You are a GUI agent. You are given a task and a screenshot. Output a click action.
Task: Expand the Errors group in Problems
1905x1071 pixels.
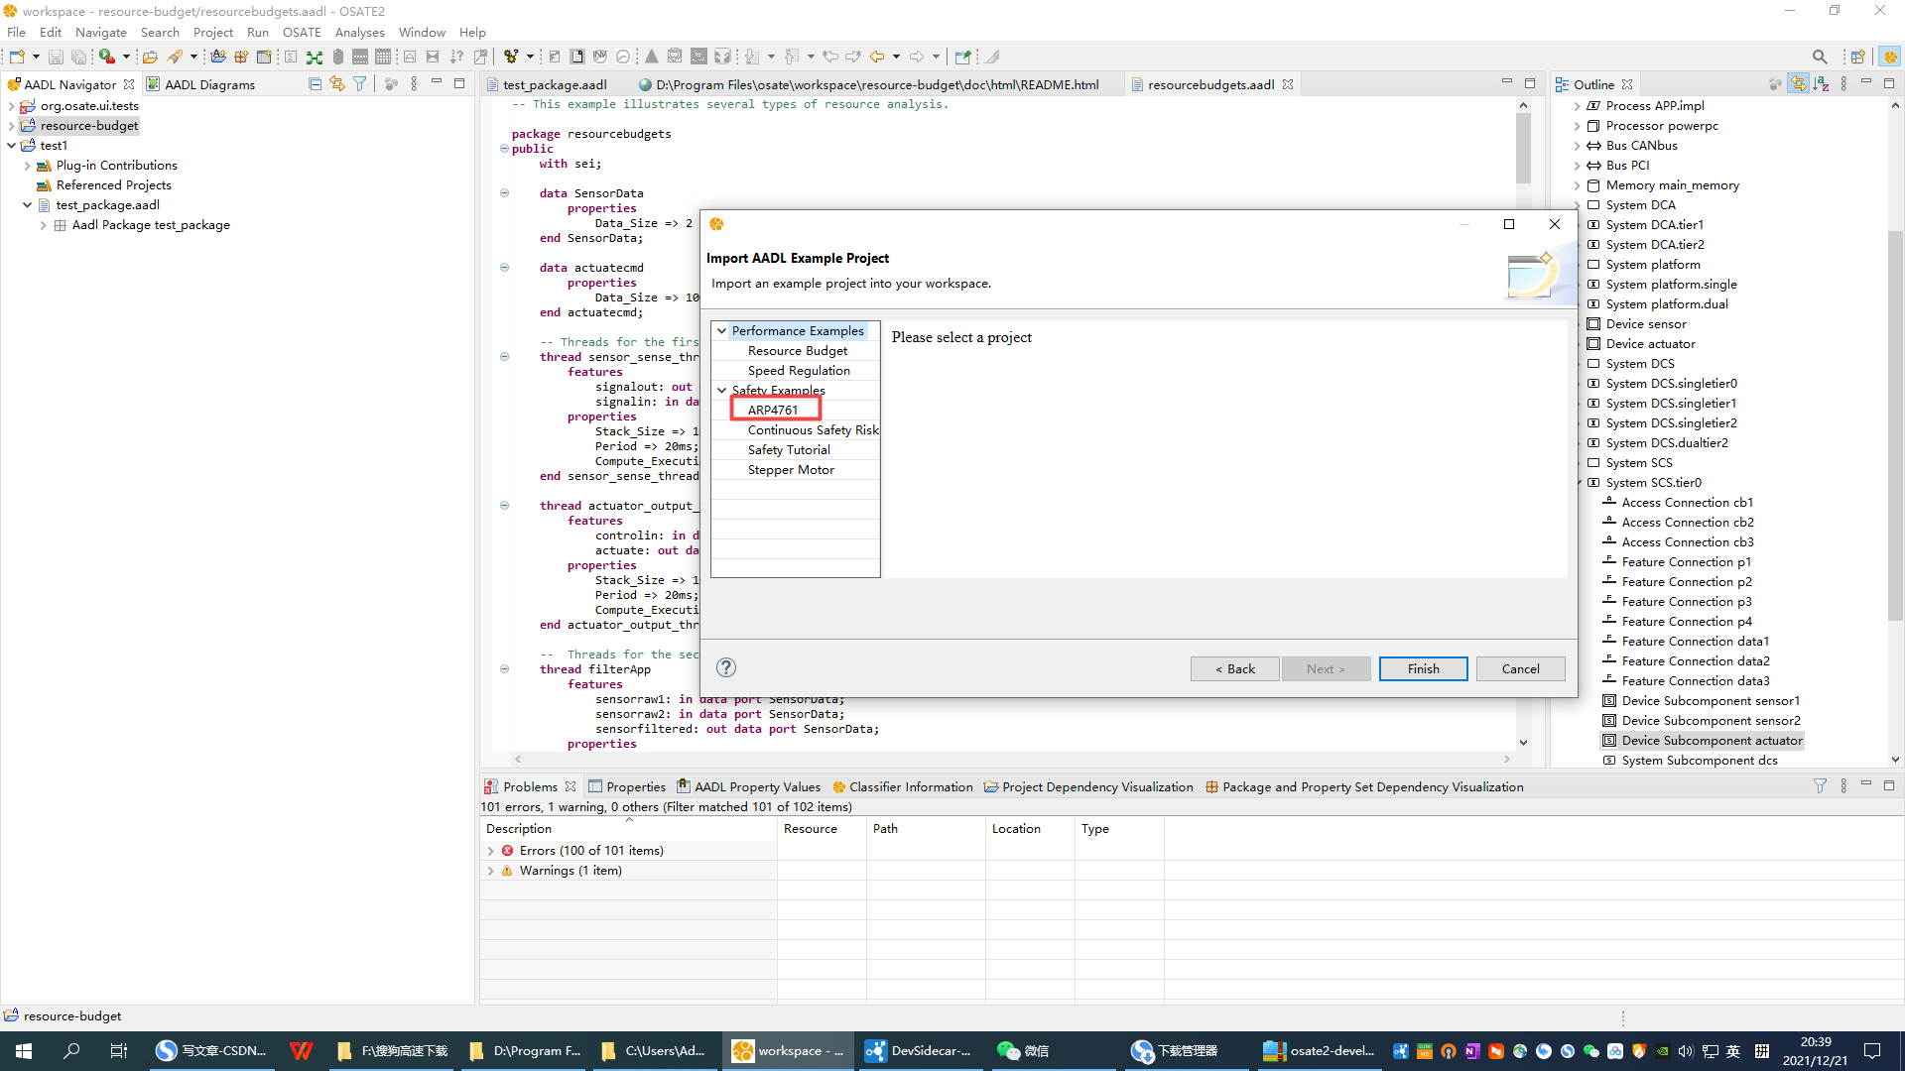pyautogui.click(x=490, y=851)
